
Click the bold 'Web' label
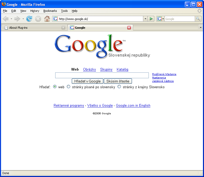[x=75, y=69]
